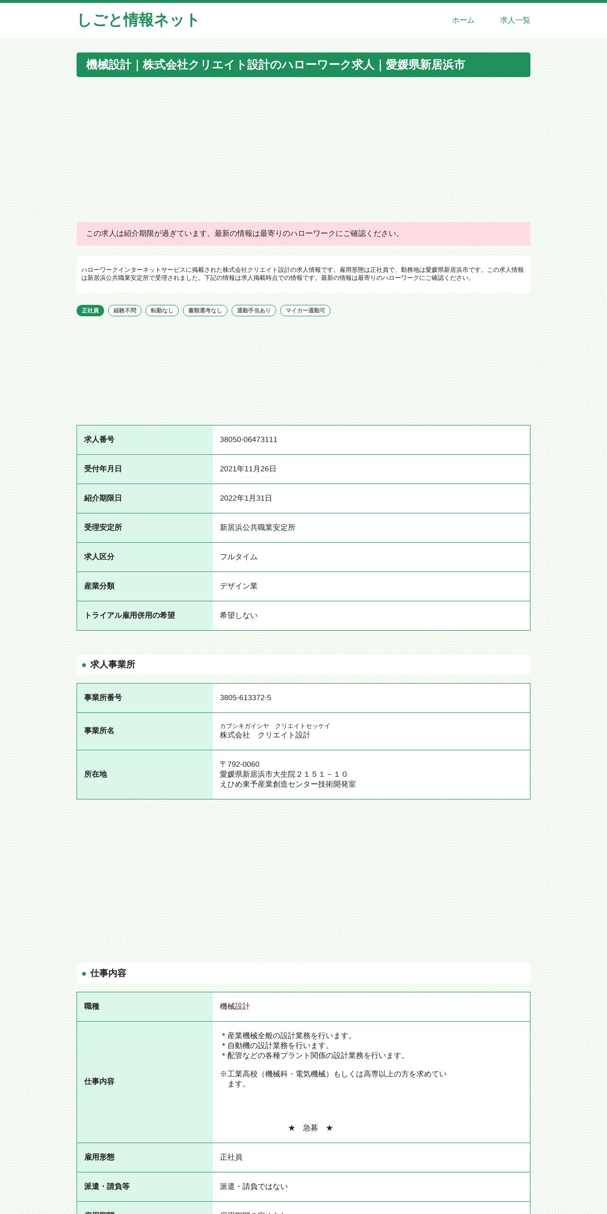Viewport: 607px width, 1214px height.
Task: Click the 雇用形態 row label
Action: (x=99, y=1157)
